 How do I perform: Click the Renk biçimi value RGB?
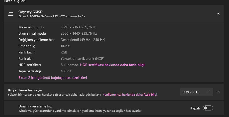coord(64,52)
